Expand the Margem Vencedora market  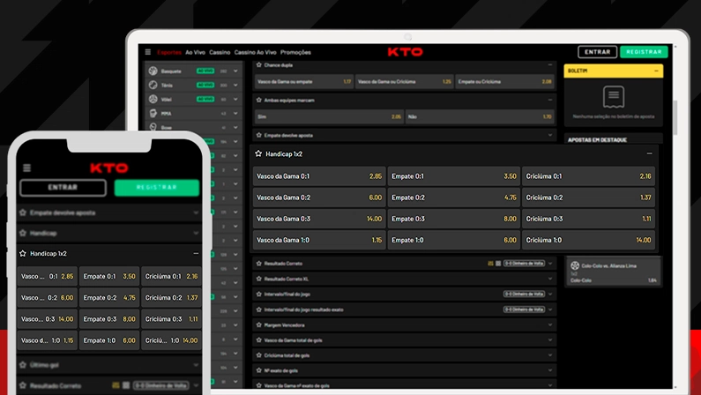(x=550, y=324)
